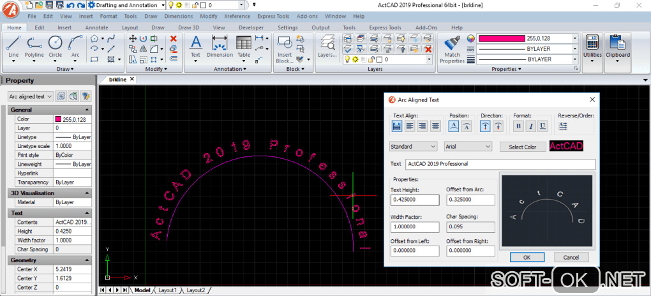Open the Arial font dropdown
Screen dimensions: 651x296
pos(468,147)
